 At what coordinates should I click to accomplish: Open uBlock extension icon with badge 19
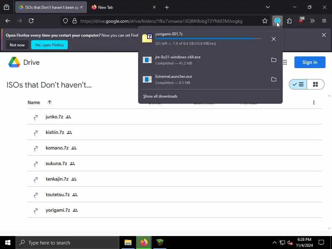click(x=301, y=20)
